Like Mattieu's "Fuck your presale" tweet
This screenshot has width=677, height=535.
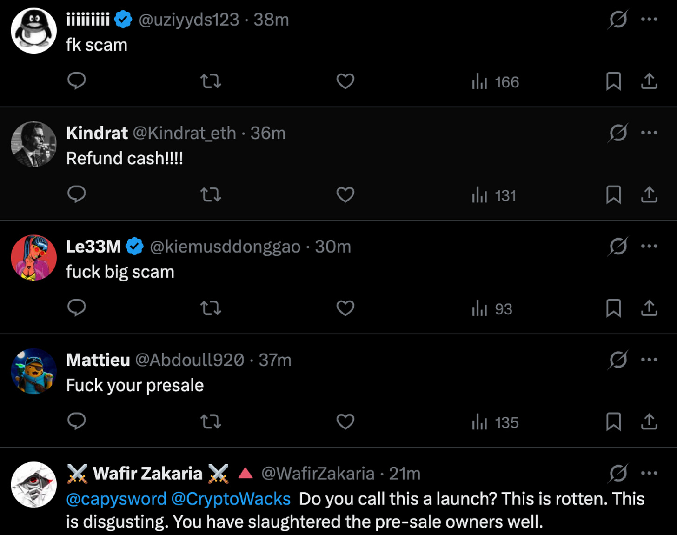(345, 421)
